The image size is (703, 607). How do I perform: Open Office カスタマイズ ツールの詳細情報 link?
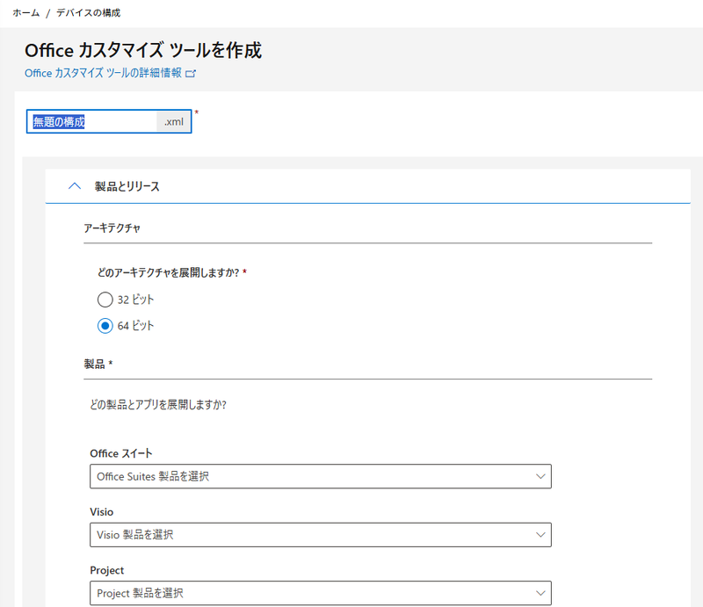103,73
